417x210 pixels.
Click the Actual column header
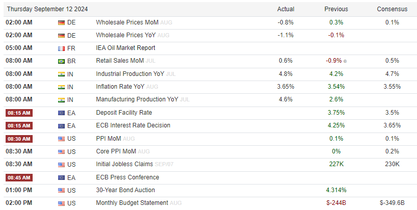pos(285,9)
